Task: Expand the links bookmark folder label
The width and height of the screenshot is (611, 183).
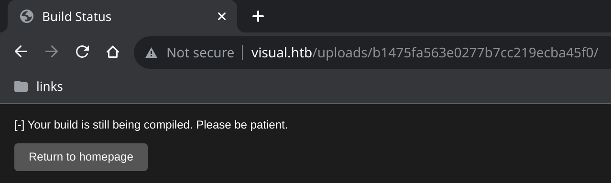Action: click(50, 86)
